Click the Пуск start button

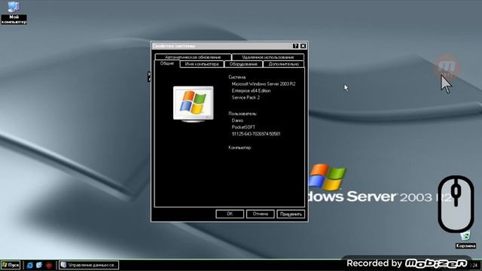click(x=11, y=265)
